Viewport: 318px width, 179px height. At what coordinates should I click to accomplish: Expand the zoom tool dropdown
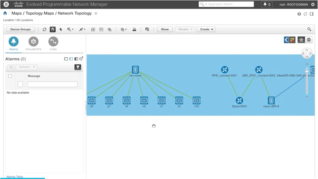click(70, 29)
